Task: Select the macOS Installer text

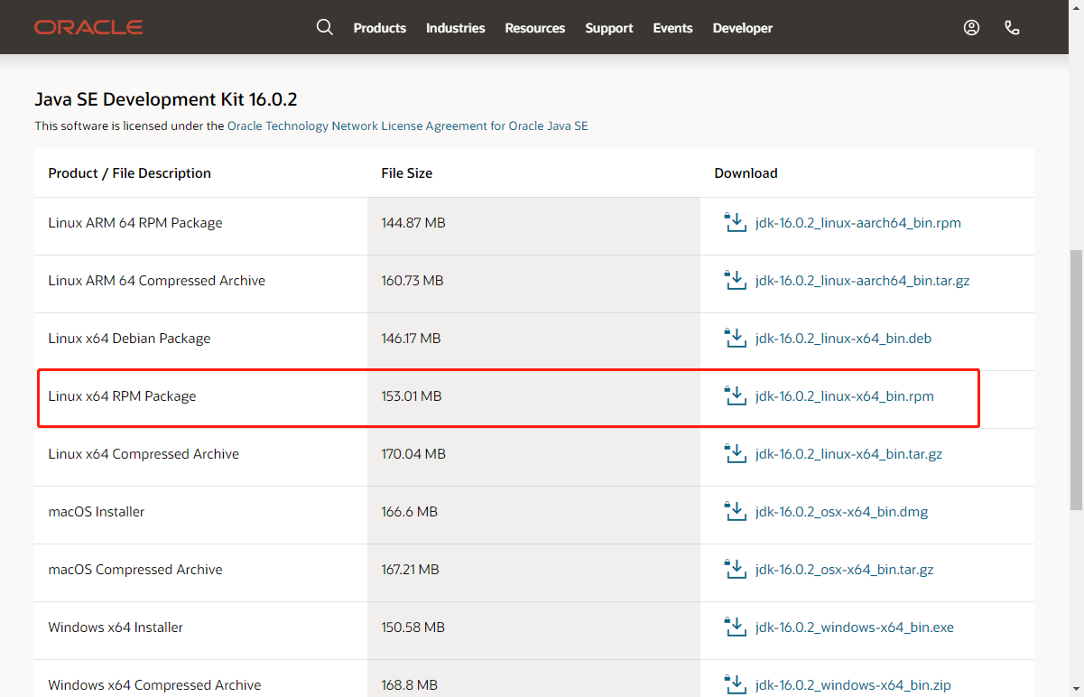Action: (x=97, y=512)
